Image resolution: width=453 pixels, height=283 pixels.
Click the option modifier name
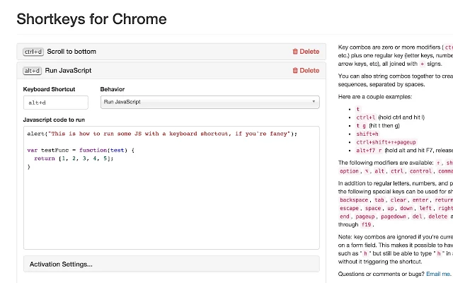[x=349, y=171]
